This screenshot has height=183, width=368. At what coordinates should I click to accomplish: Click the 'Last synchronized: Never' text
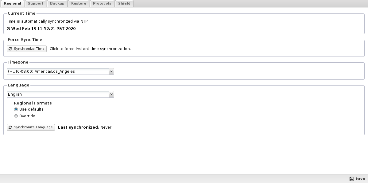85,127
